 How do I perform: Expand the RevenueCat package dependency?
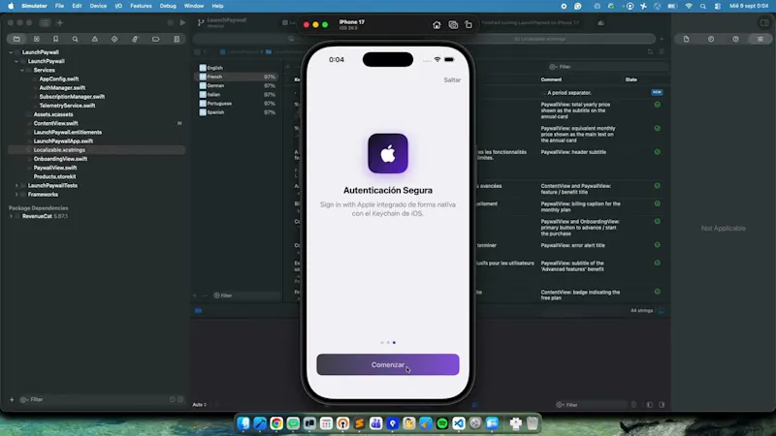pyautogui.click(x=11, y=216)
